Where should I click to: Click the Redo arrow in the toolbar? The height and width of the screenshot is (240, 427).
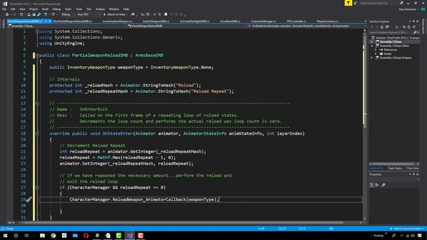(x=53, y=15)
